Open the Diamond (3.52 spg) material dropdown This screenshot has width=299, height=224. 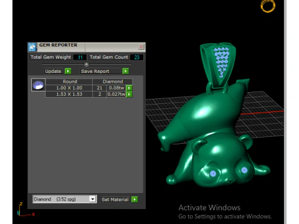click(x=93, y=199)
